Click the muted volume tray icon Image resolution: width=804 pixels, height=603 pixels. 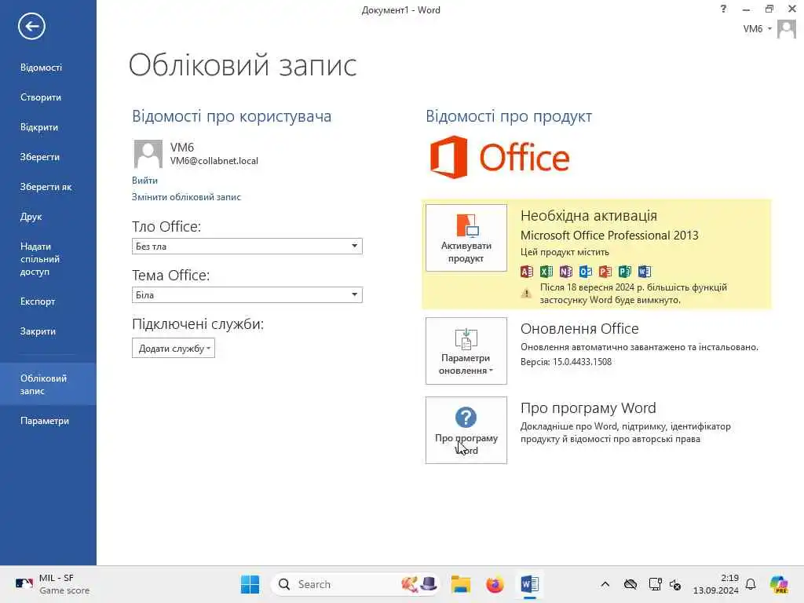(675, 584)
